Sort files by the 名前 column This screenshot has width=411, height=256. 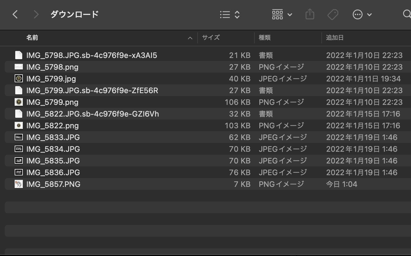[x=32, y=37]
